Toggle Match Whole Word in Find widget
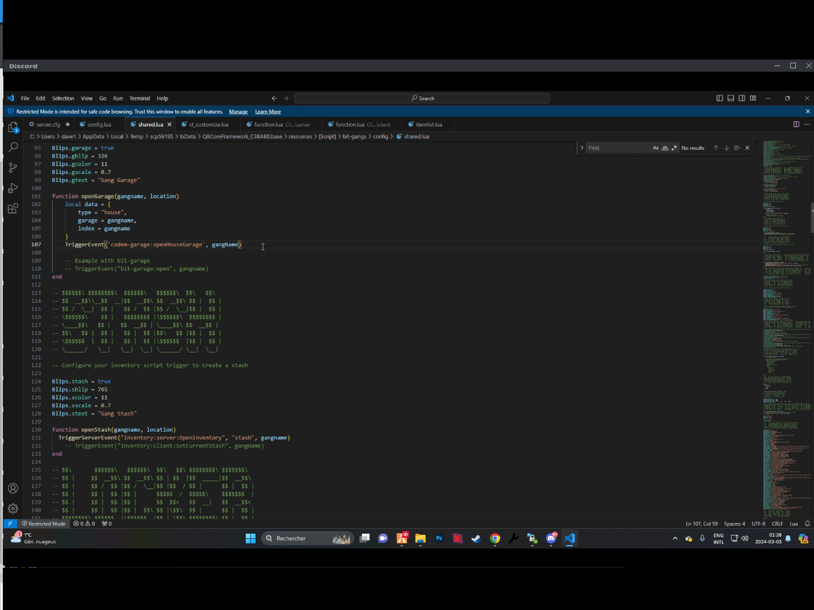 (665, 148)
